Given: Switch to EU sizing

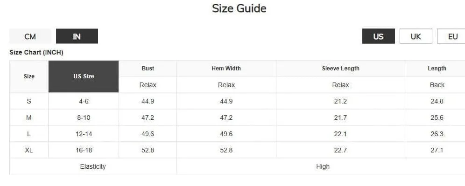Looking at the screenshot, I should pyautogui.click(x=451, y=36).
